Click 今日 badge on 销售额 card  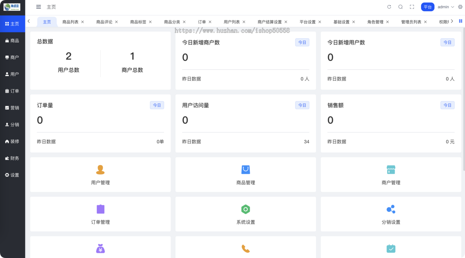(448, 105)
